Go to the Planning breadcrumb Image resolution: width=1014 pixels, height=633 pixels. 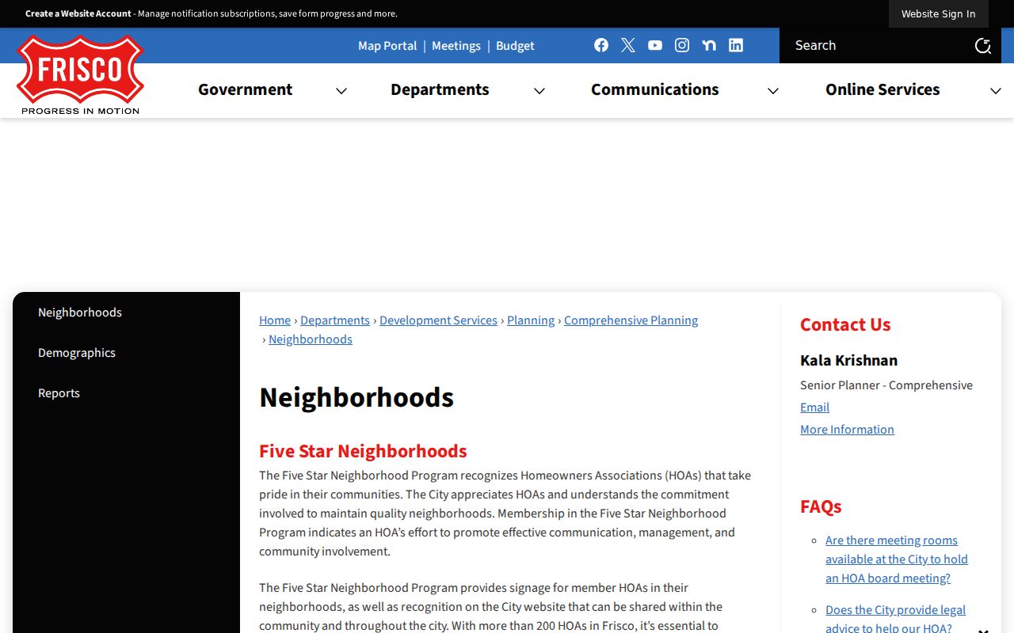coord(531,320)
